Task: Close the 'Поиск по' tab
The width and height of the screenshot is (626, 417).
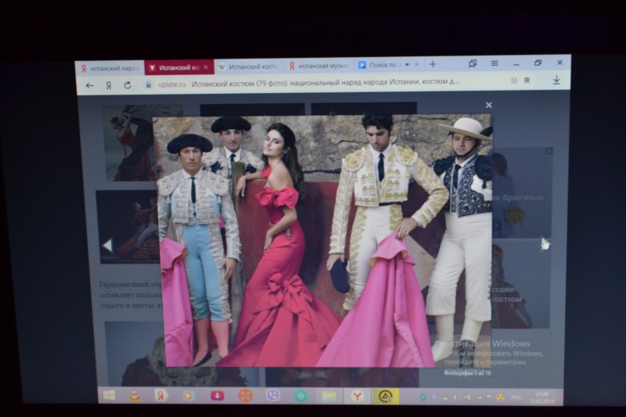Action: [x=417, y=64]
